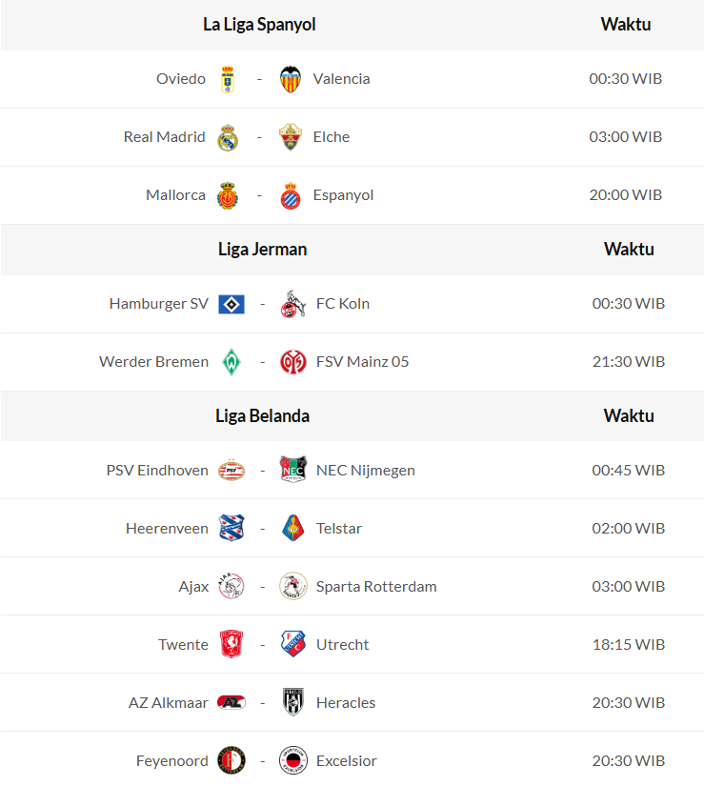Click the Feyenoord round crest
The height and width of the screenshot is (786, 704).
[231, 761]
